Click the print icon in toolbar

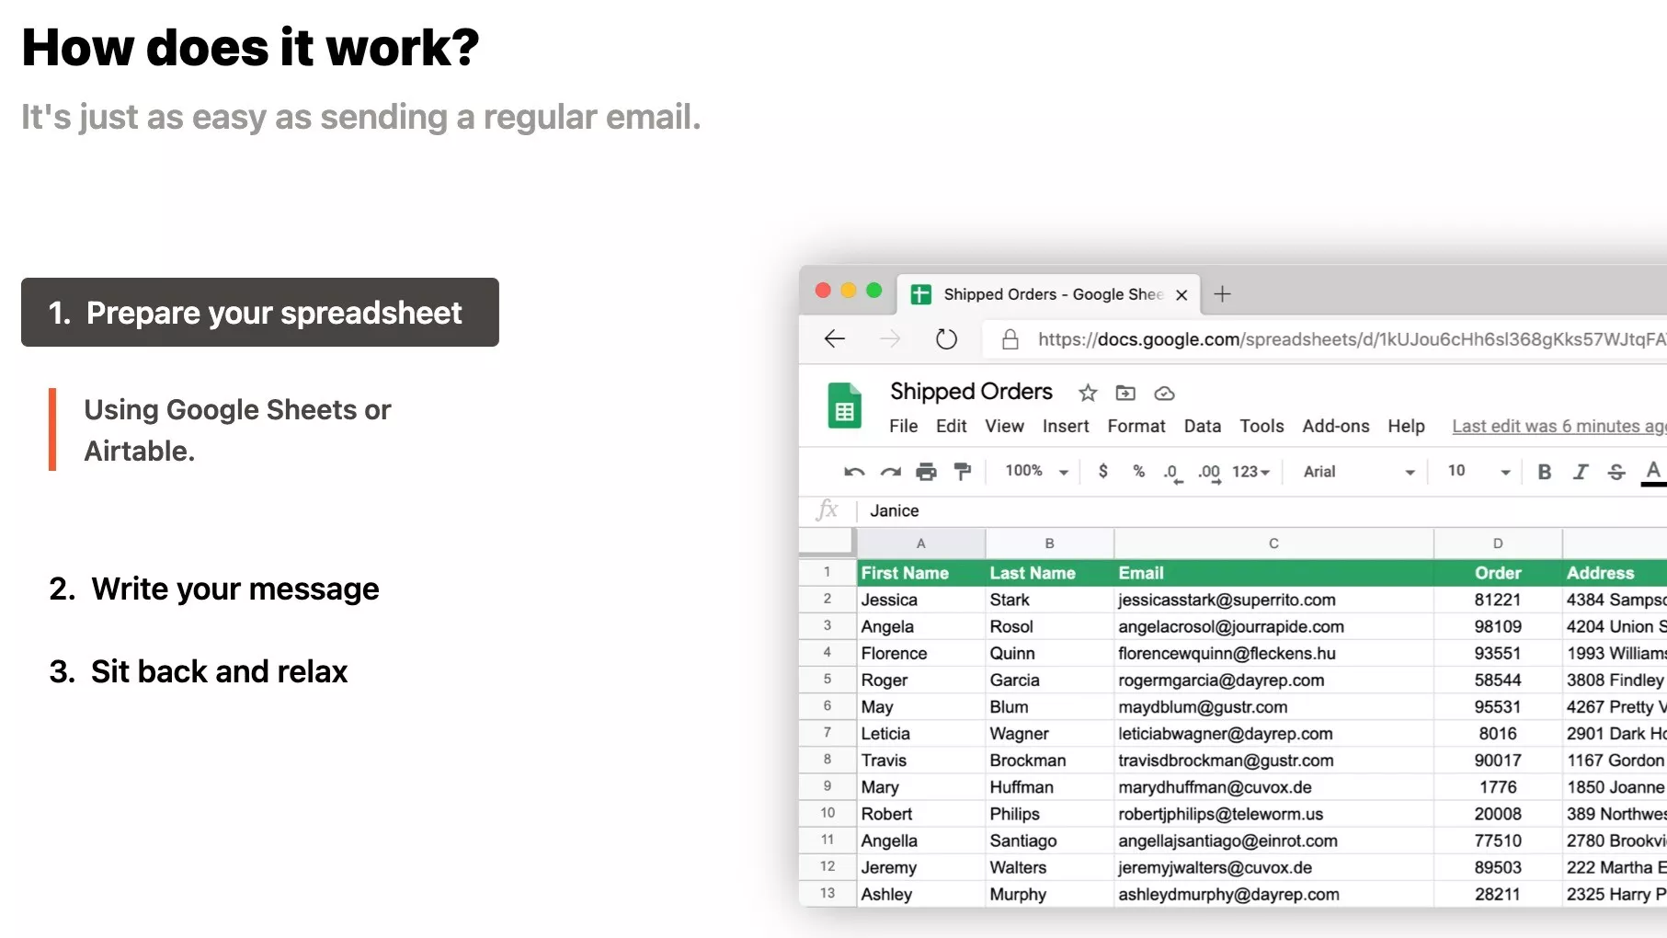pyautogui.click(x=926, y=472)
